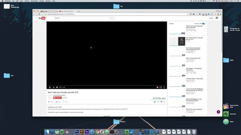
Task: Open Terminal from the Dock
Action: tap(112, 132)
